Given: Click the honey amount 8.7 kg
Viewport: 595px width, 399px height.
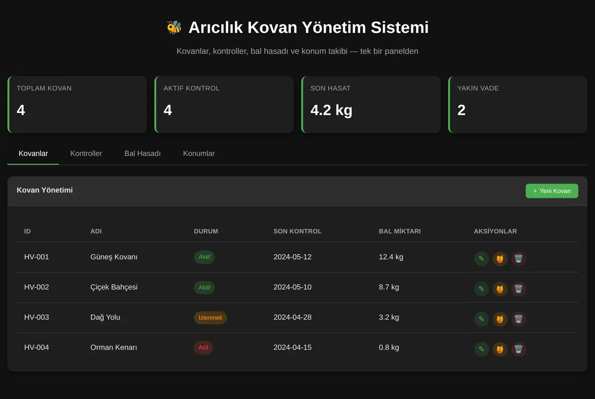Looking at the screenshot, I should [x=389, y=287].
